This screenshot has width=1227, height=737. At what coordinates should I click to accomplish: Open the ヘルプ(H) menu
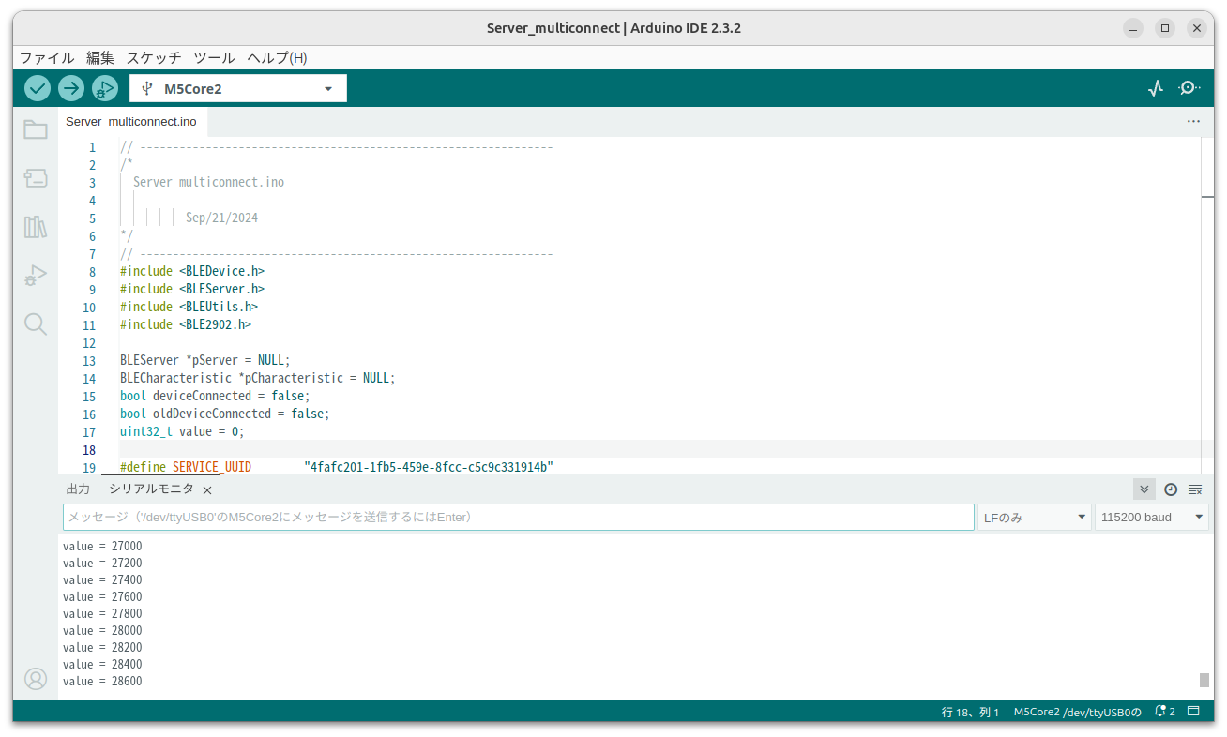277,58
